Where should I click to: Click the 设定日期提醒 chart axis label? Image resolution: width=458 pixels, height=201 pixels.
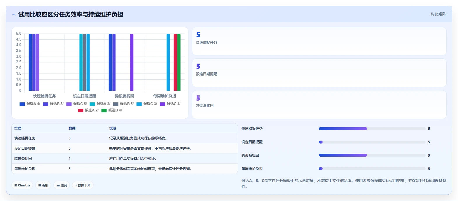coord(85,96)
